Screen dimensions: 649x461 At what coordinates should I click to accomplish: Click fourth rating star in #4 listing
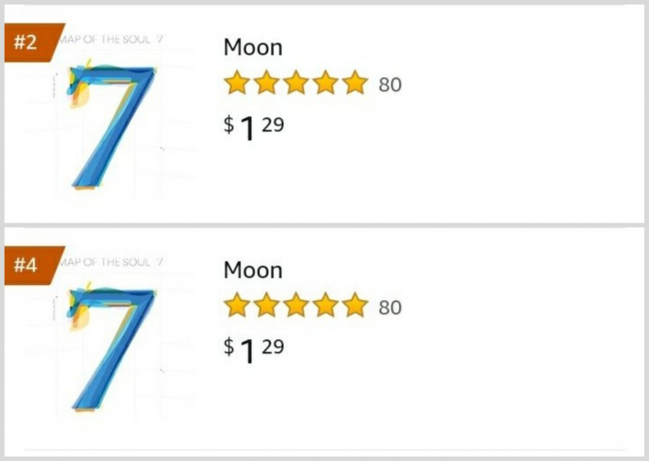pyautogui.click(x=326, y=306)
